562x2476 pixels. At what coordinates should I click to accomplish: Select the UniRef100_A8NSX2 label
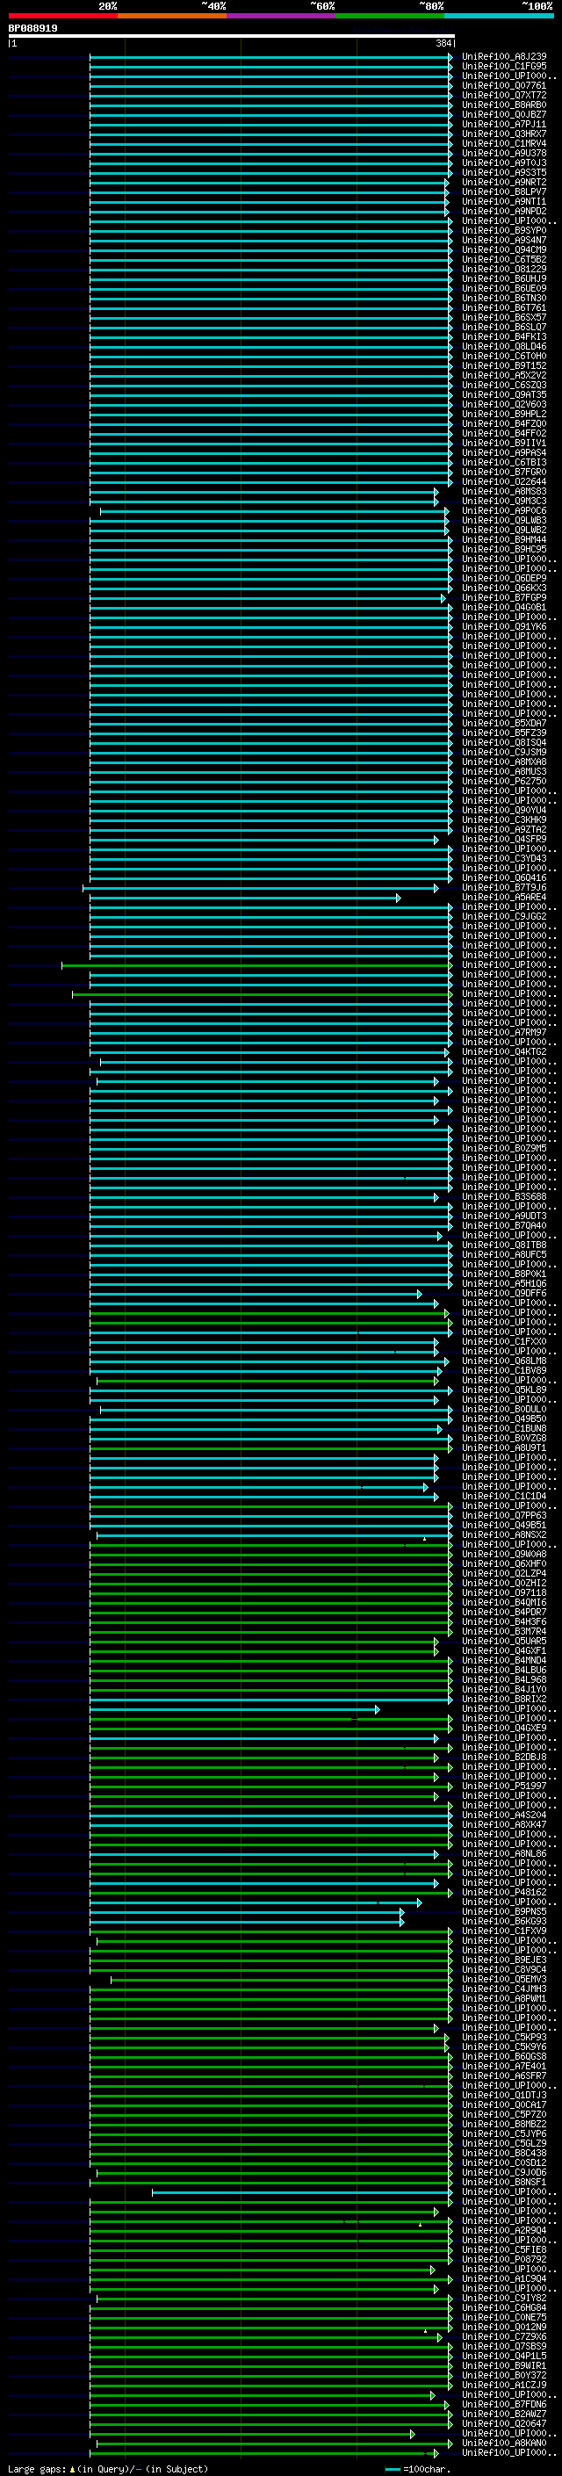tap(504, 1535)
